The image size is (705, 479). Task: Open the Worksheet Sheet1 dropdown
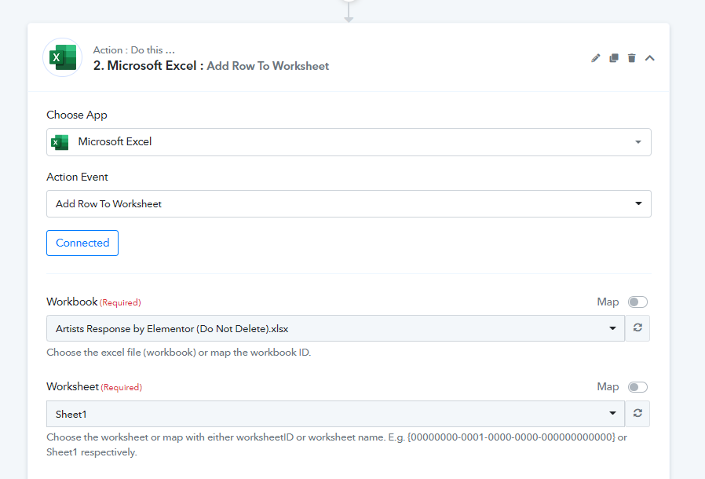(335, 414)
